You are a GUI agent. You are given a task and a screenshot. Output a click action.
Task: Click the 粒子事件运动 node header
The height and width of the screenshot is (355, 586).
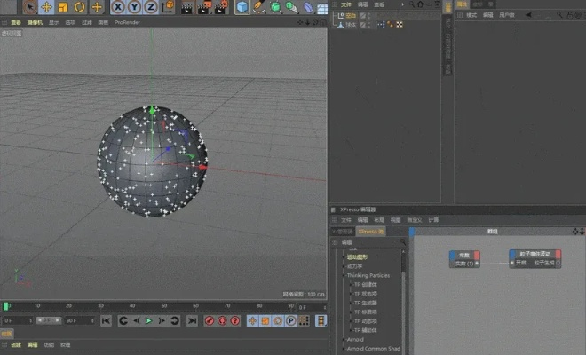tap(536, 255)
